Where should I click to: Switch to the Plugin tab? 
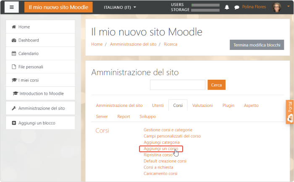(228, 105)
